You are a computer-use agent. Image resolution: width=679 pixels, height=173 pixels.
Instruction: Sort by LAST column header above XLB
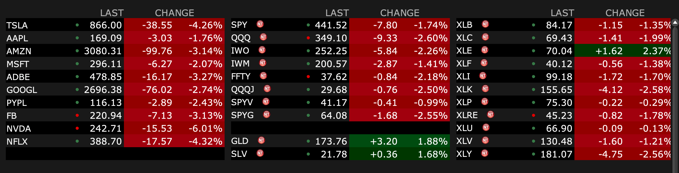[562, 13]
